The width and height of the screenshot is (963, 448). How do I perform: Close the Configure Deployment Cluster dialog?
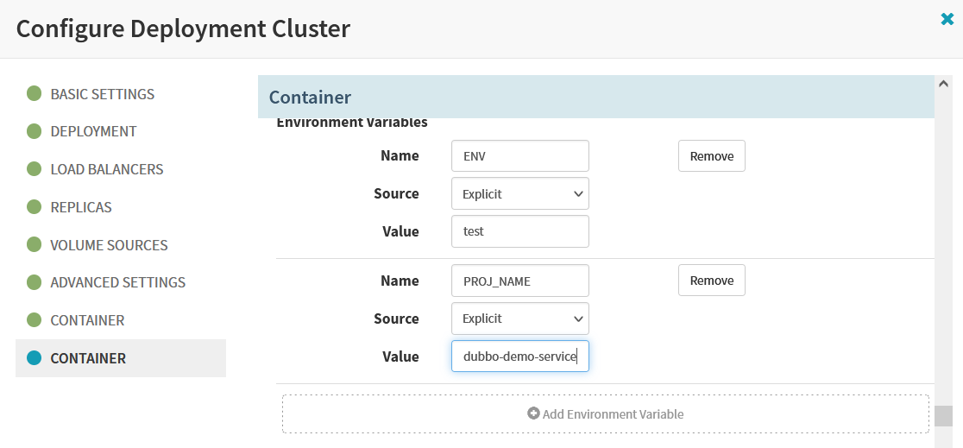[x=947, y=20]
